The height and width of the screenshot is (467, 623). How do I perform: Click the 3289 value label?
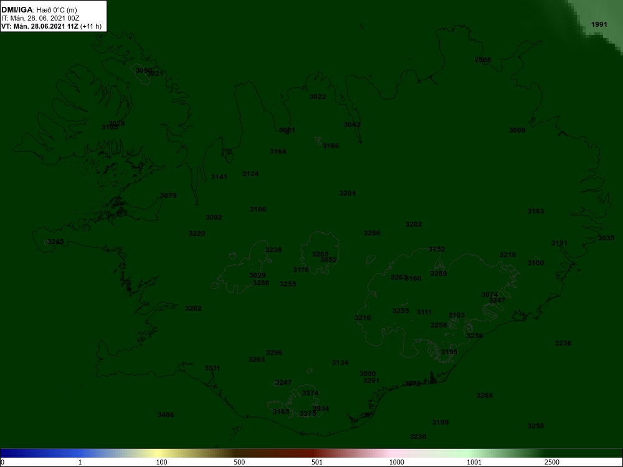[438, 273]
